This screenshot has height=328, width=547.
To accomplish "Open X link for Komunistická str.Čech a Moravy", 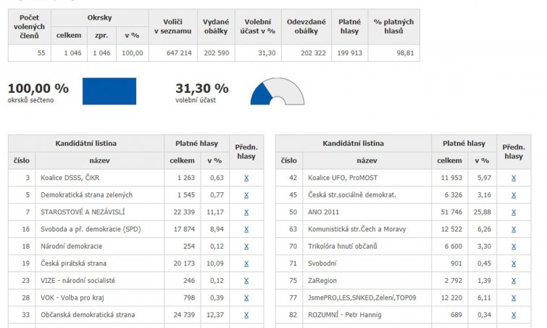I will (x=514, y=229).
